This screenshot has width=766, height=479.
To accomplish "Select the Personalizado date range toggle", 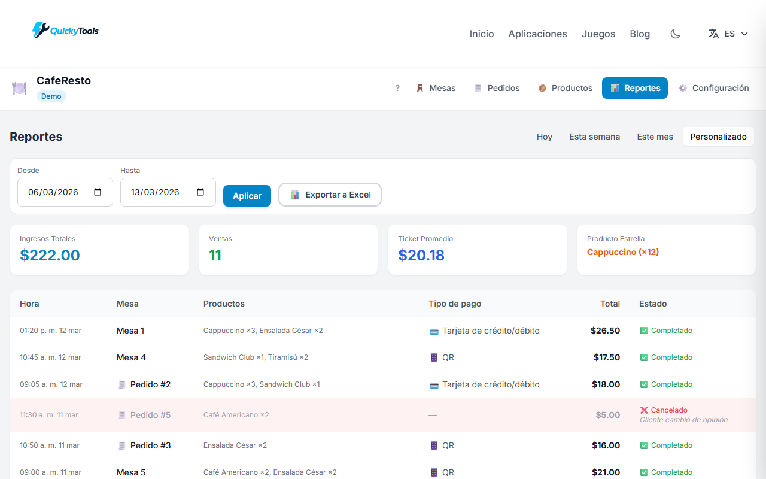I will (x=718, y=137).
